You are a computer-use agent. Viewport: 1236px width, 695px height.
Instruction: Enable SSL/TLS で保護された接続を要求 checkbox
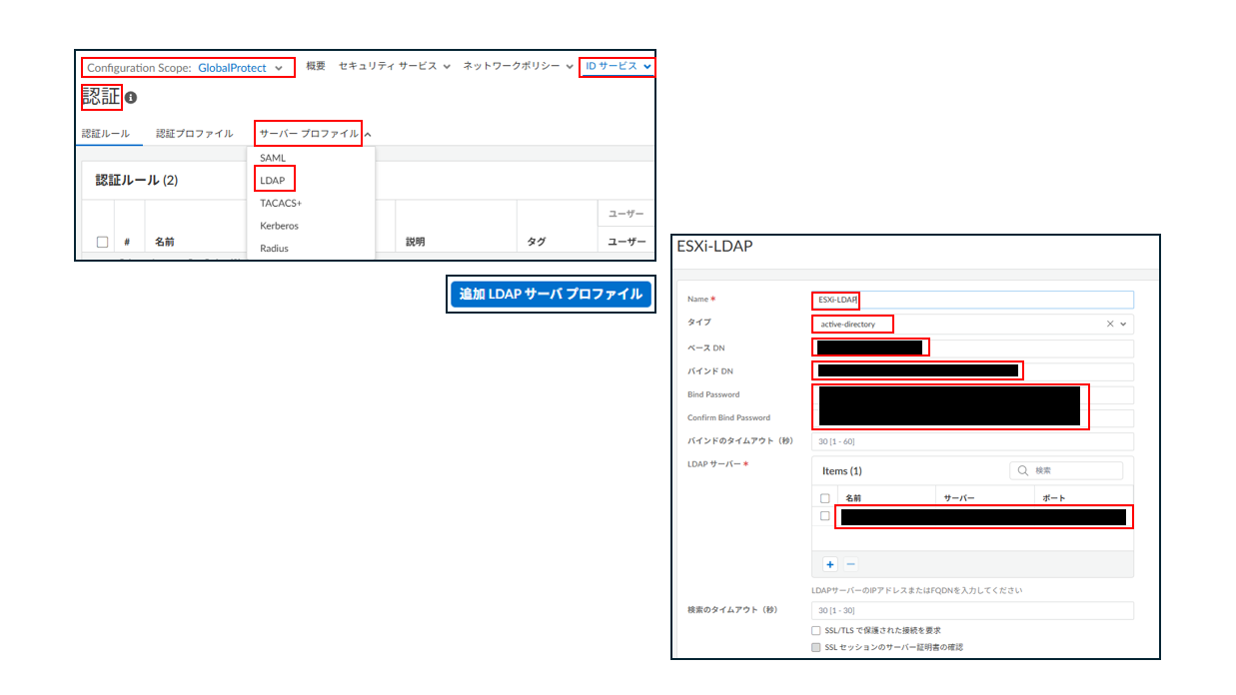coord(816,631)
